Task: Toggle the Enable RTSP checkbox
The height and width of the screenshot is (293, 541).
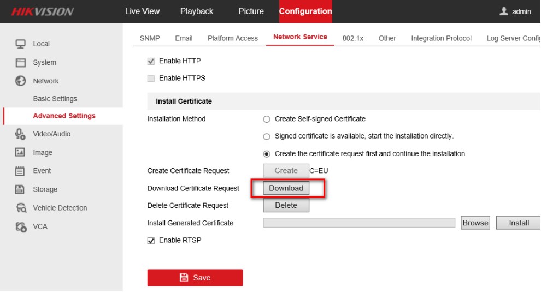Action: (x=151, y=241)
